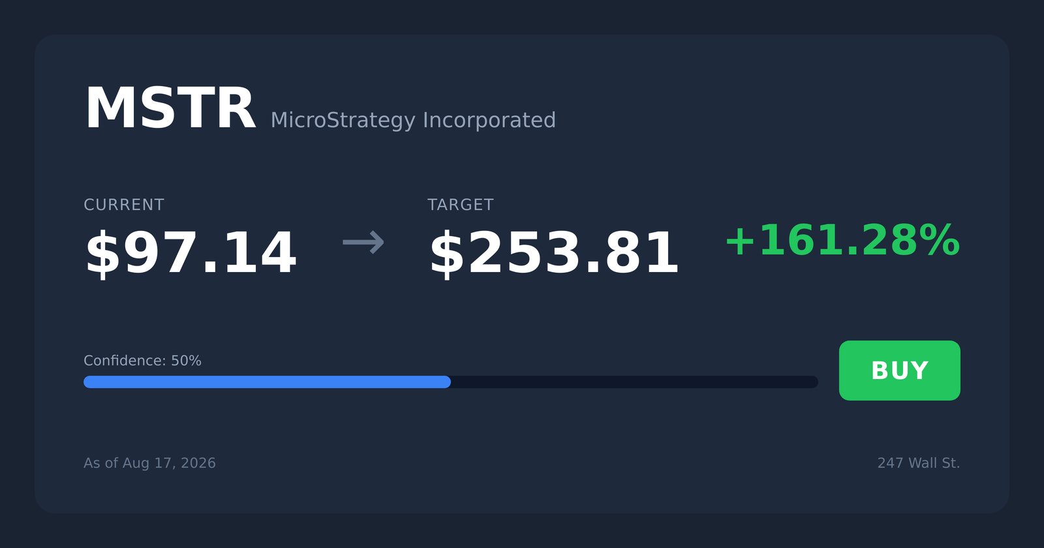Screen dimensions: 1044x548
Task: Click the far right end of confidence track
Action: (x=814, y=382)
